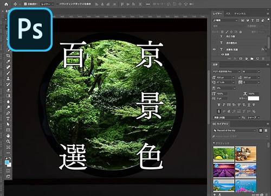Select the Blur tool
271x196 pixels.
point(8,102)
